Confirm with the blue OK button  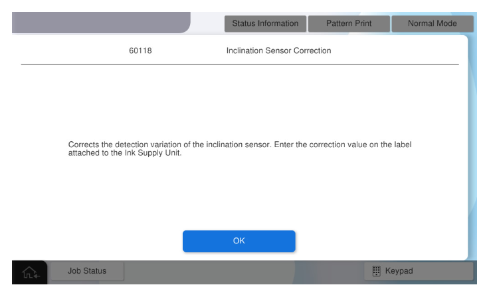pos(239,241)
